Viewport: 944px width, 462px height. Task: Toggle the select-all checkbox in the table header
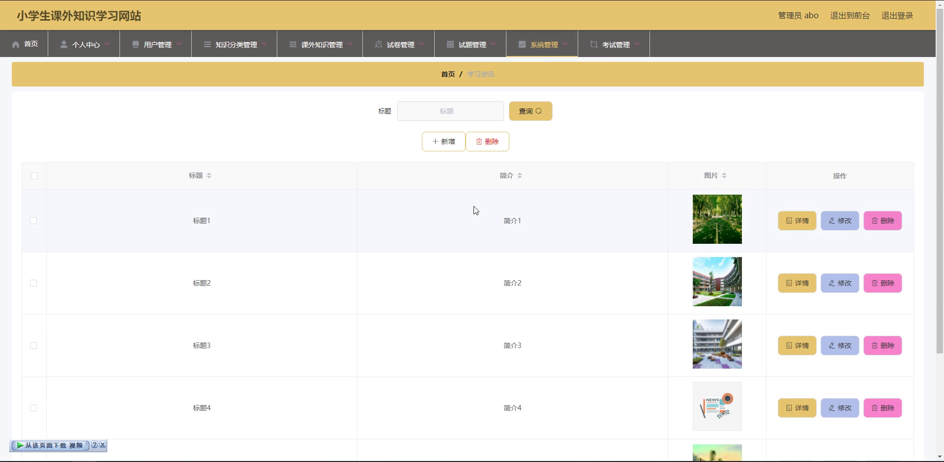(x=34, y=176)
